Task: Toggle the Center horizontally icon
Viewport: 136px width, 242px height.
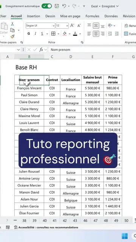Action: (x=96, y=34)
